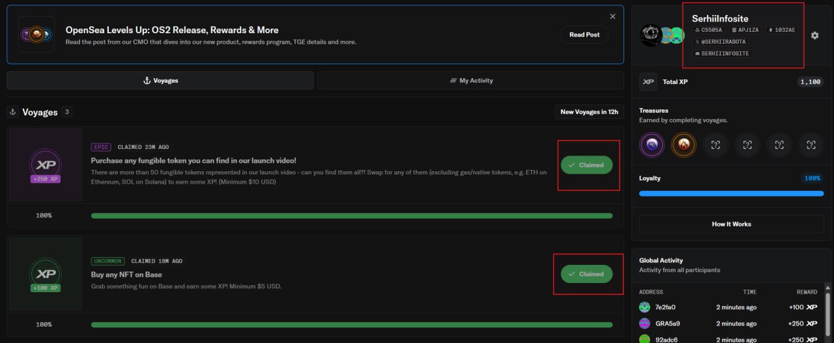Click the REWARD column header

[x=807, y=292]
